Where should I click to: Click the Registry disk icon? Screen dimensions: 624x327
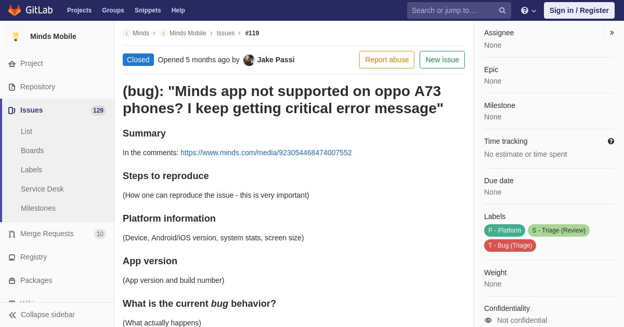[12, 257]
